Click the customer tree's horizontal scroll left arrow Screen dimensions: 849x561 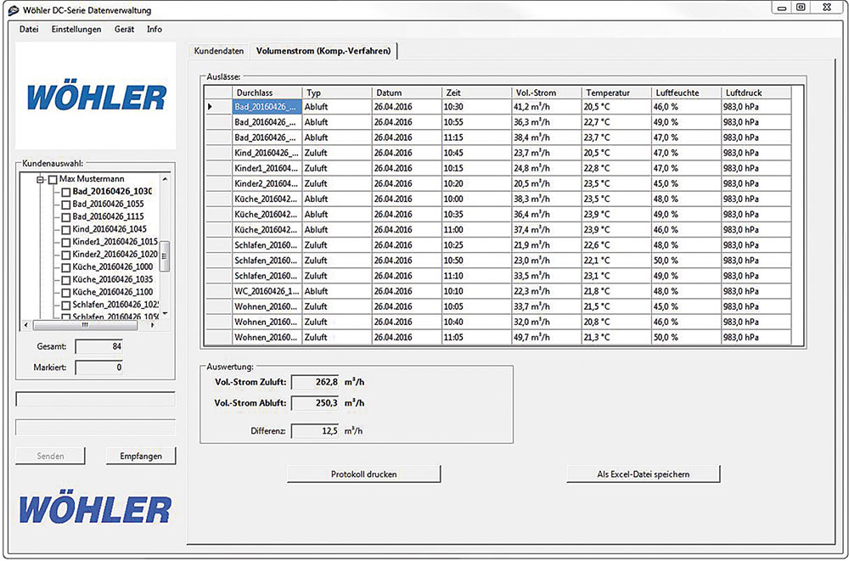coord(26,325)
